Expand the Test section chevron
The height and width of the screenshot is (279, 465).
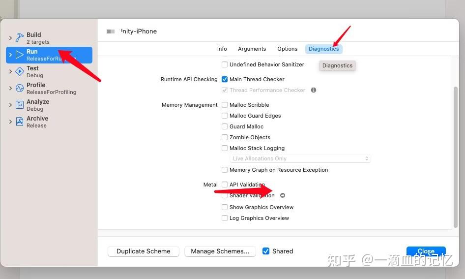click(10, 71)
